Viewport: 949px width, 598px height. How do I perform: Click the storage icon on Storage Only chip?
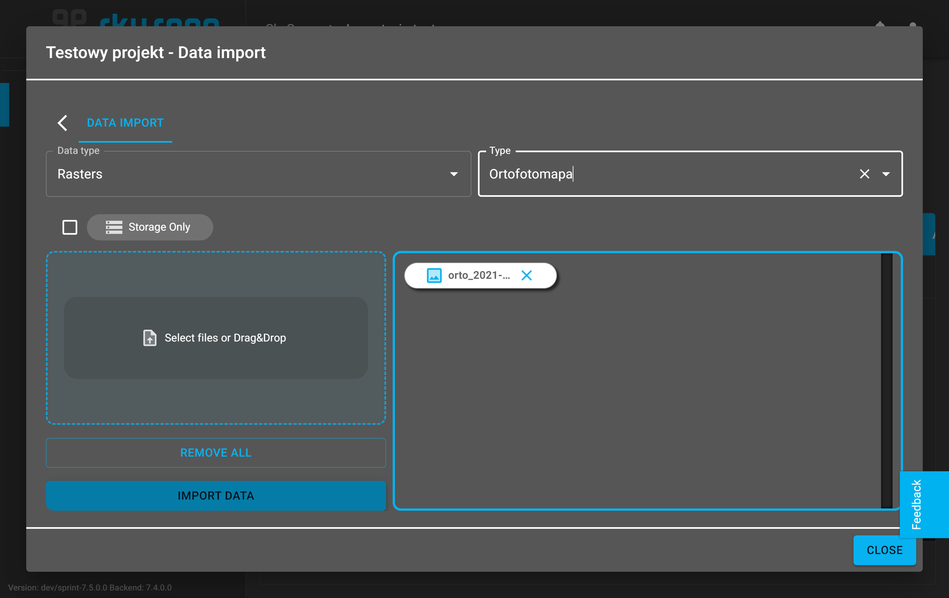point(114,227)
